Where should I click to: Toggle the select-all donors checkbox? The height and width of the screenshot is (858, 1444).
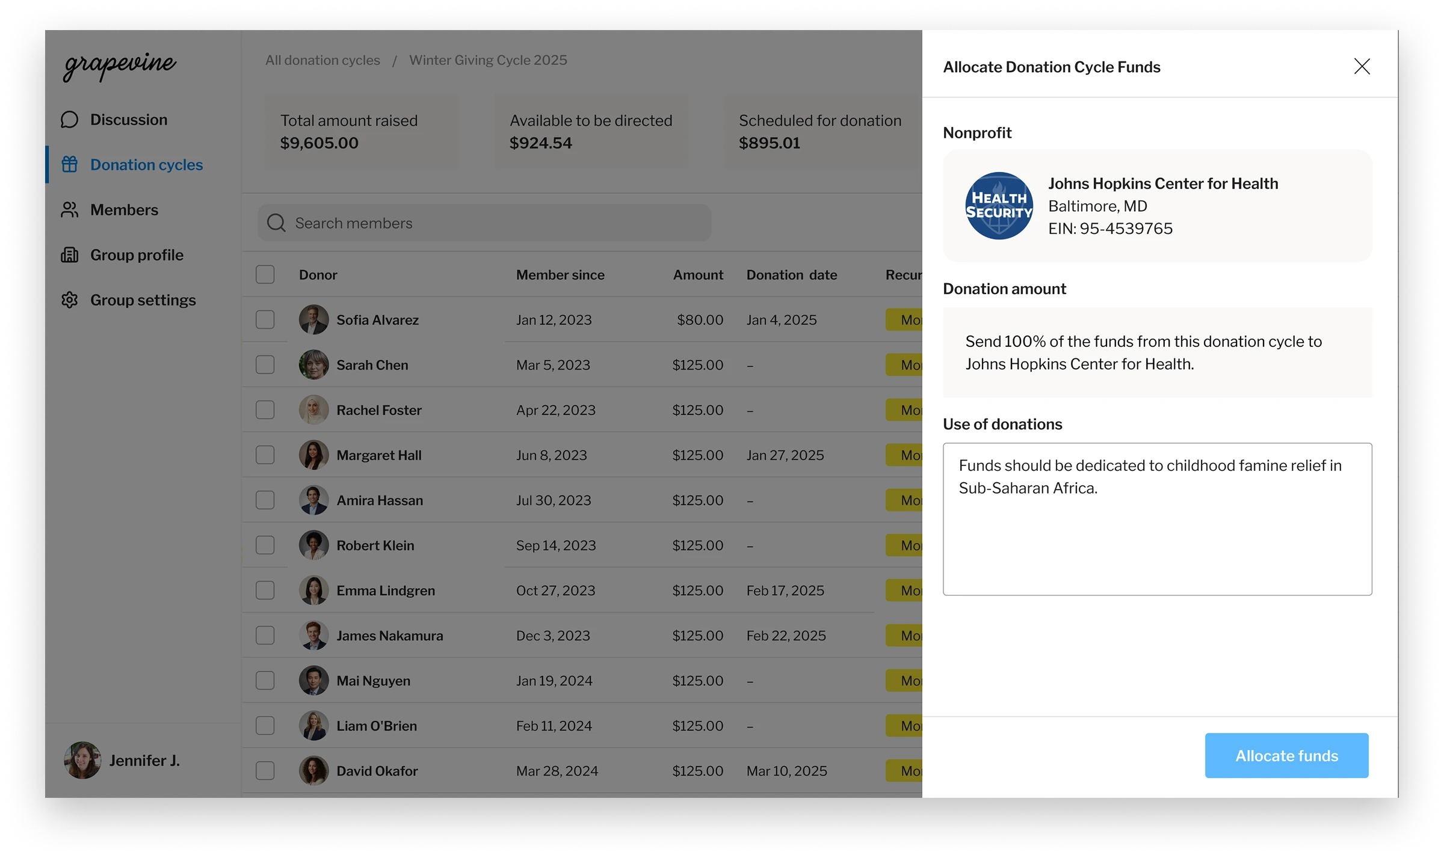click(x=265, y=274)
